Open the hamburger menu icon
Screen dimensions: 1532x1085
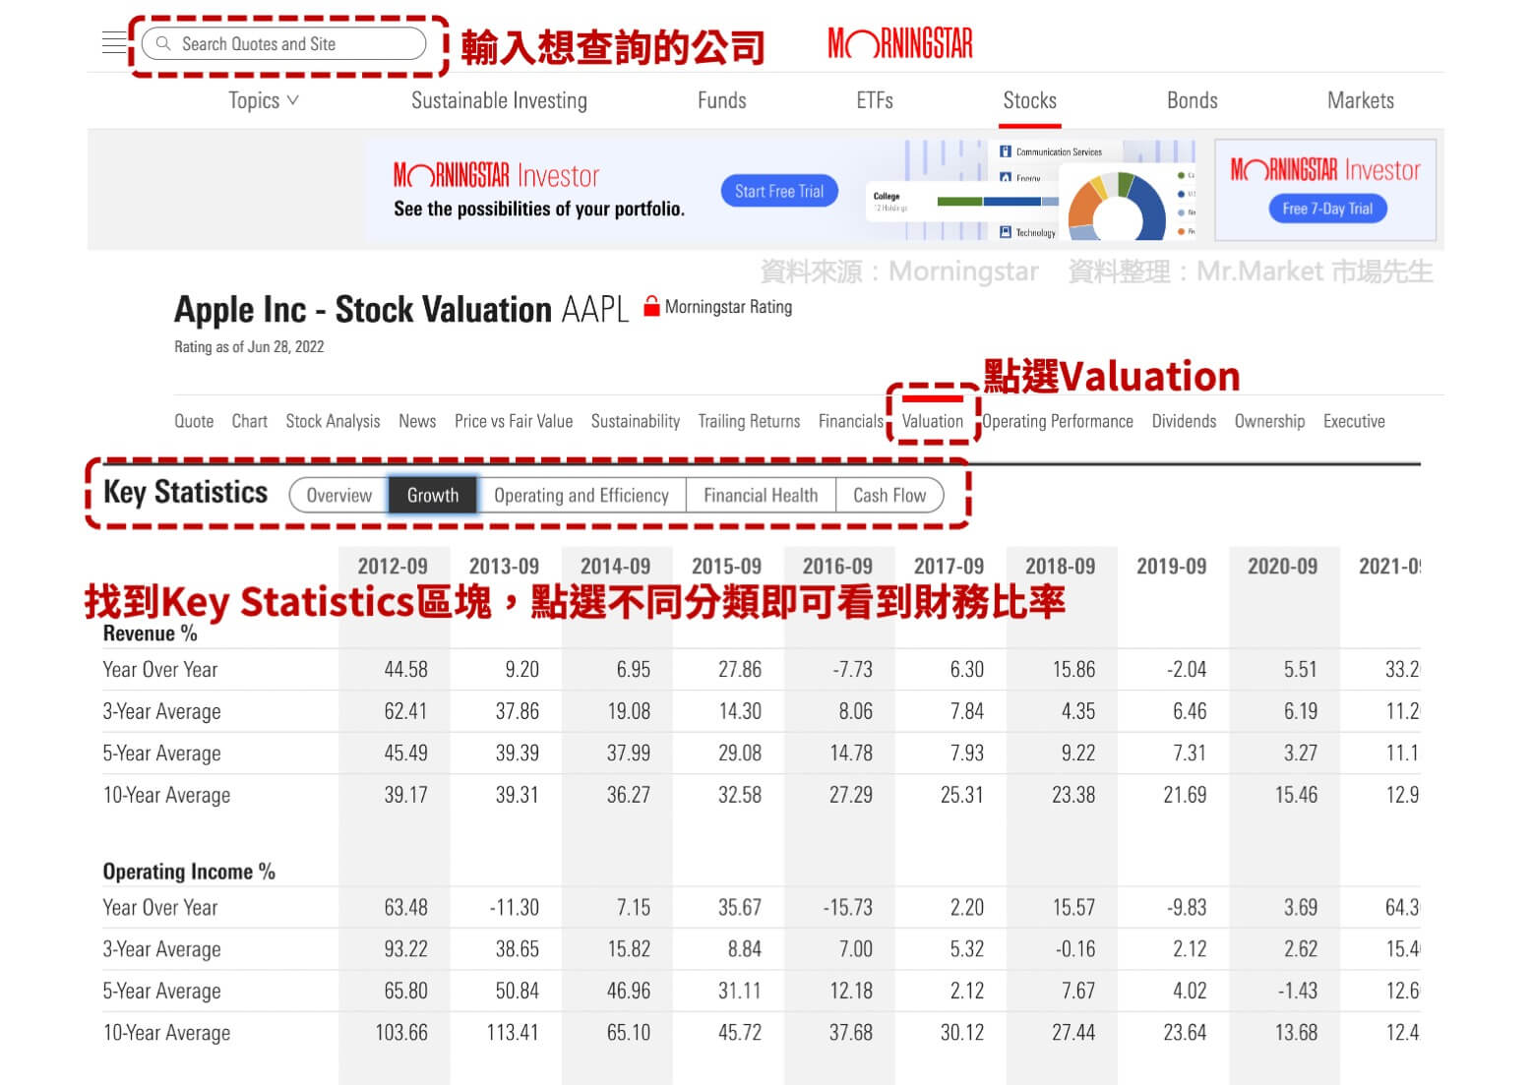pyautogui.click(x=114, y=42)
